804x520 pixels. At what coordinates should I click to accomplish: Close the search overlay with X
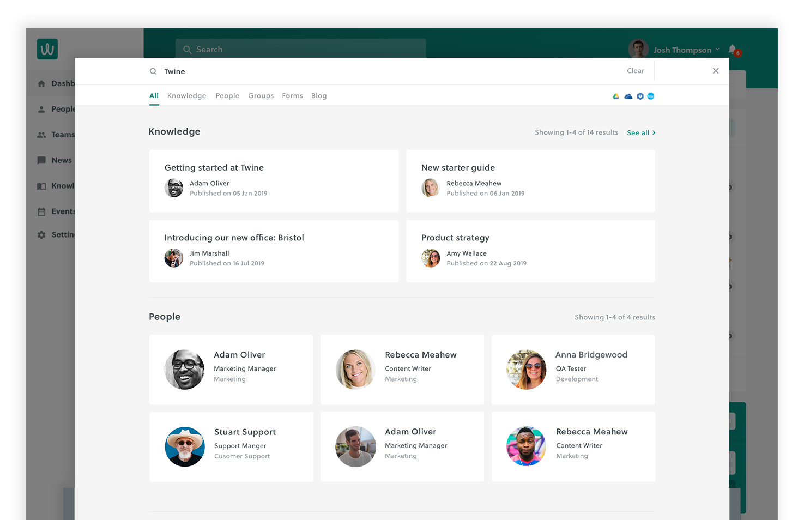tap(716, 71)
